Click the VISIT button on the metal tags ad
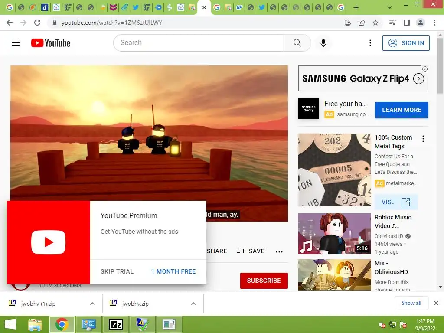The image size is (444, 333). pos(396,202)
